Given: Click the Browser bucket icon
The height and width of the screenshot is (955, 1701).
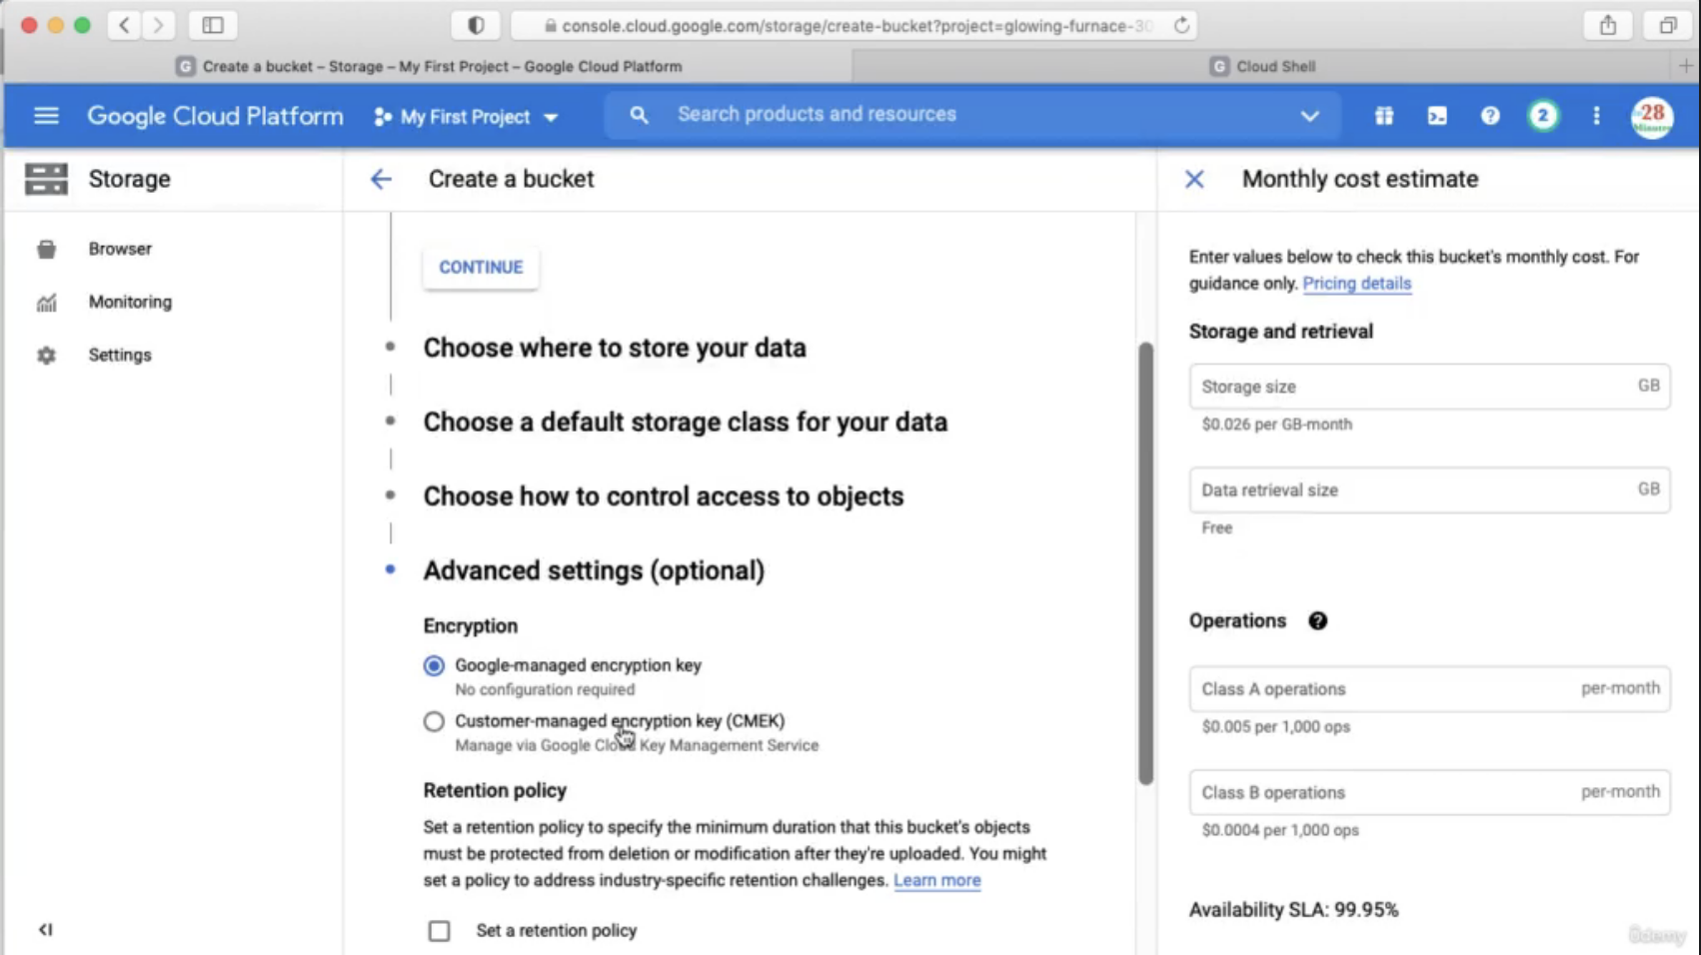Looking at the screenshot, I should (46, 249).
